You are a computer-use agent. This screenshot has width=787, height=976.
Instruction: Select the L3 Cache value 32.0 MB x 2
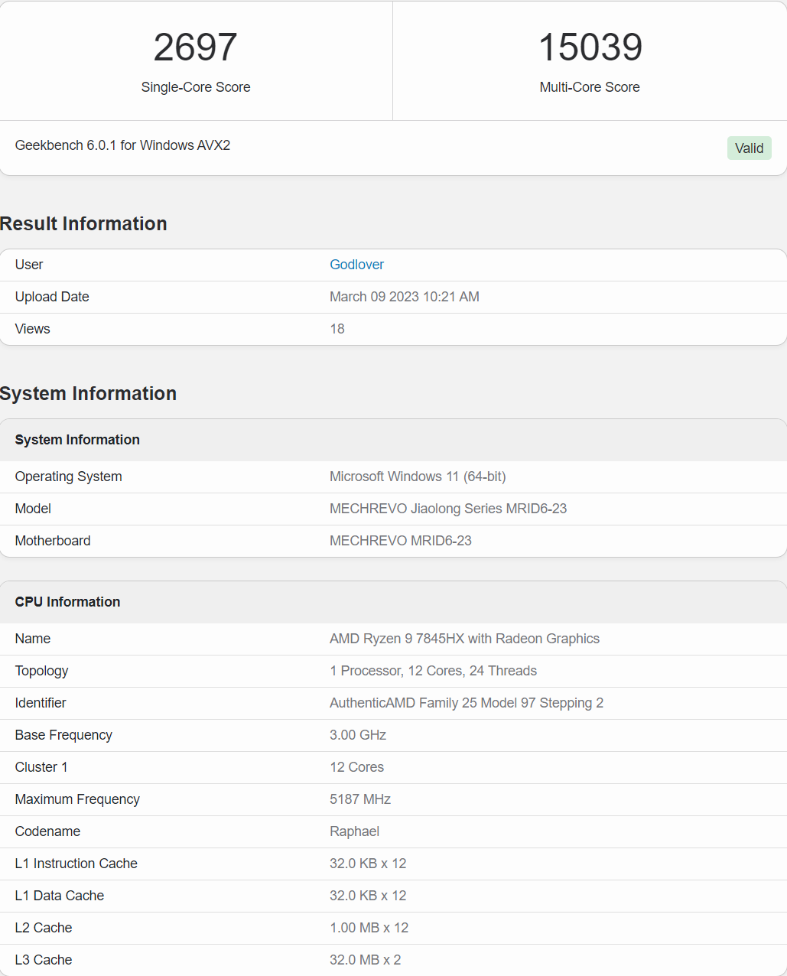pos(366,960)
